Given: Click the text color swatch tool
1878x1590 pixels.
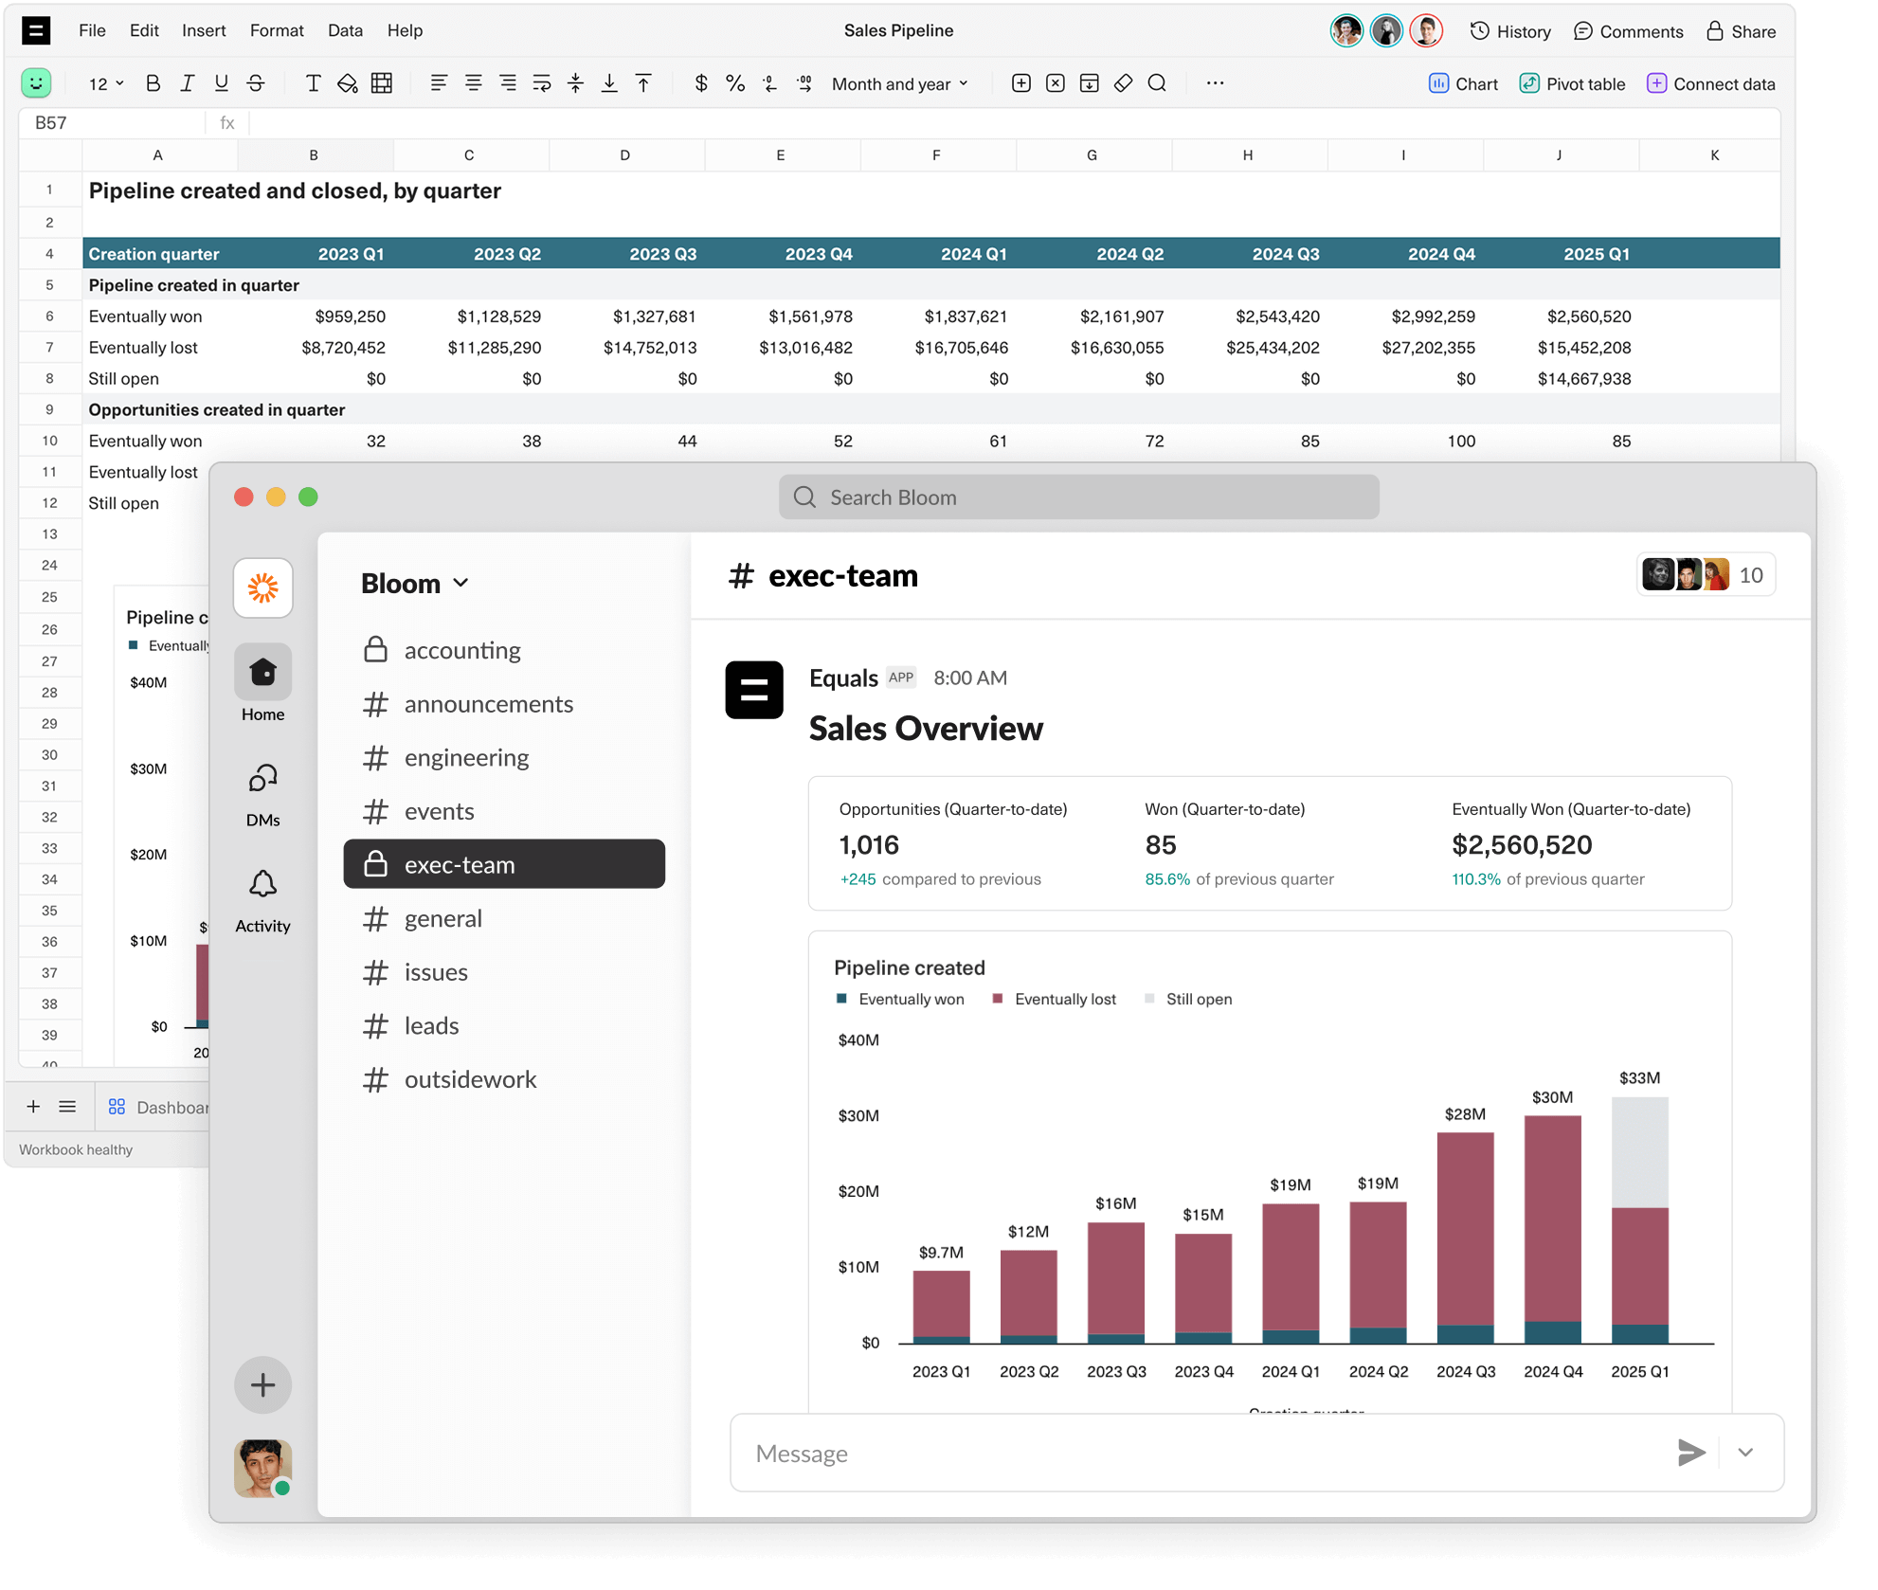Looking at the screenshot, I should pyautogui.click(x=313, y=83).
